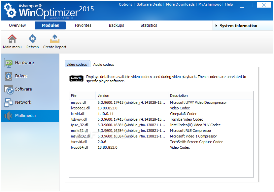Image resolution: width=274 pixels, height=192 pixels.
Task: Switch to the Overview tab
Action: (x=17, y=25)
